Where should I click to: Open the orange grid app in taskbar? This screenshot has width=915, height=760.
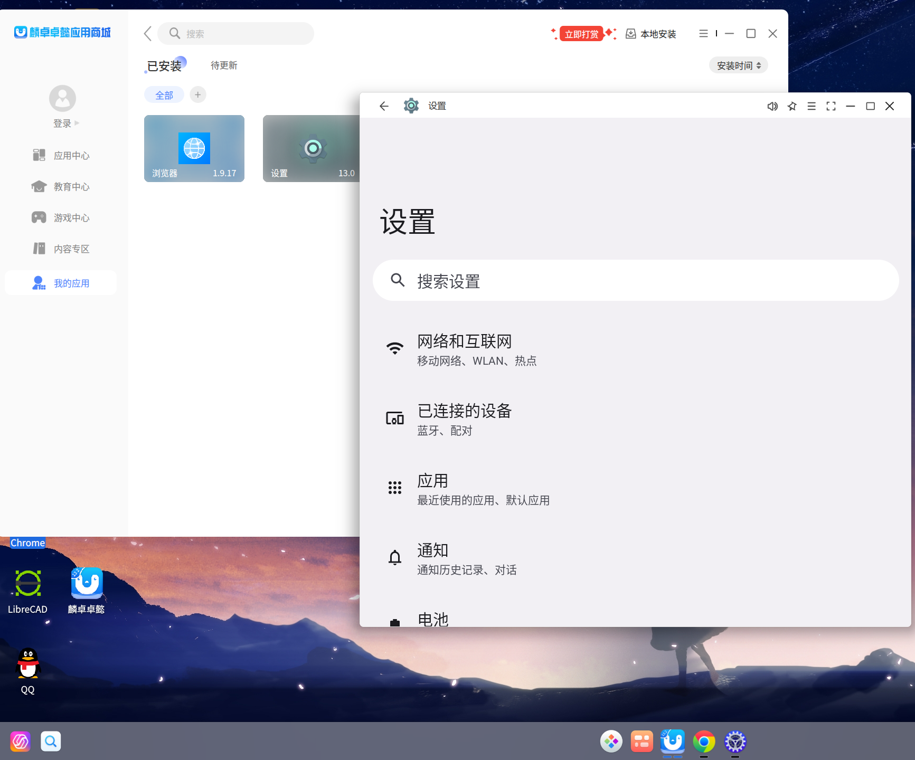pyautogui.click(x=642, y=742)
